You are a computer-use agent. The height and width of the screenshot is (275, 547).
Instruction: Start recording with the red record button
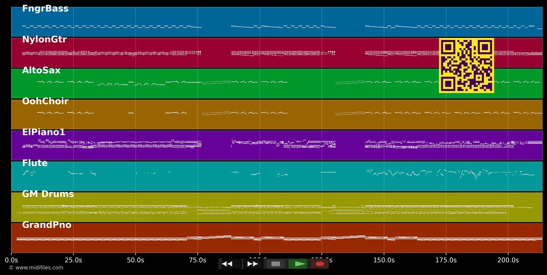[x=320, y=264]
